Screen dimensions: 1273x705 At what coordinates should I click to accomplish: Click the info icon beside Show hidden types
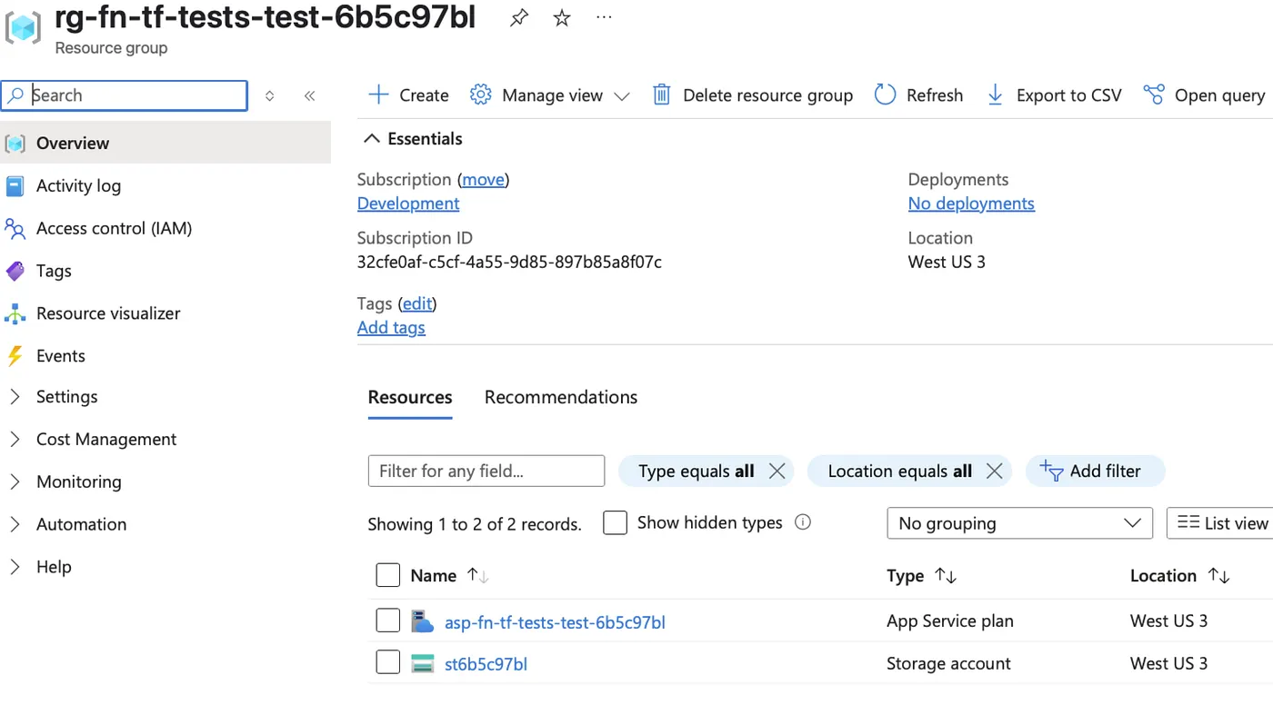[803, 522]
